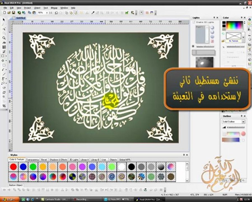Open the Window menu
The image size is (252, 202).
click(x=64, y=8)
